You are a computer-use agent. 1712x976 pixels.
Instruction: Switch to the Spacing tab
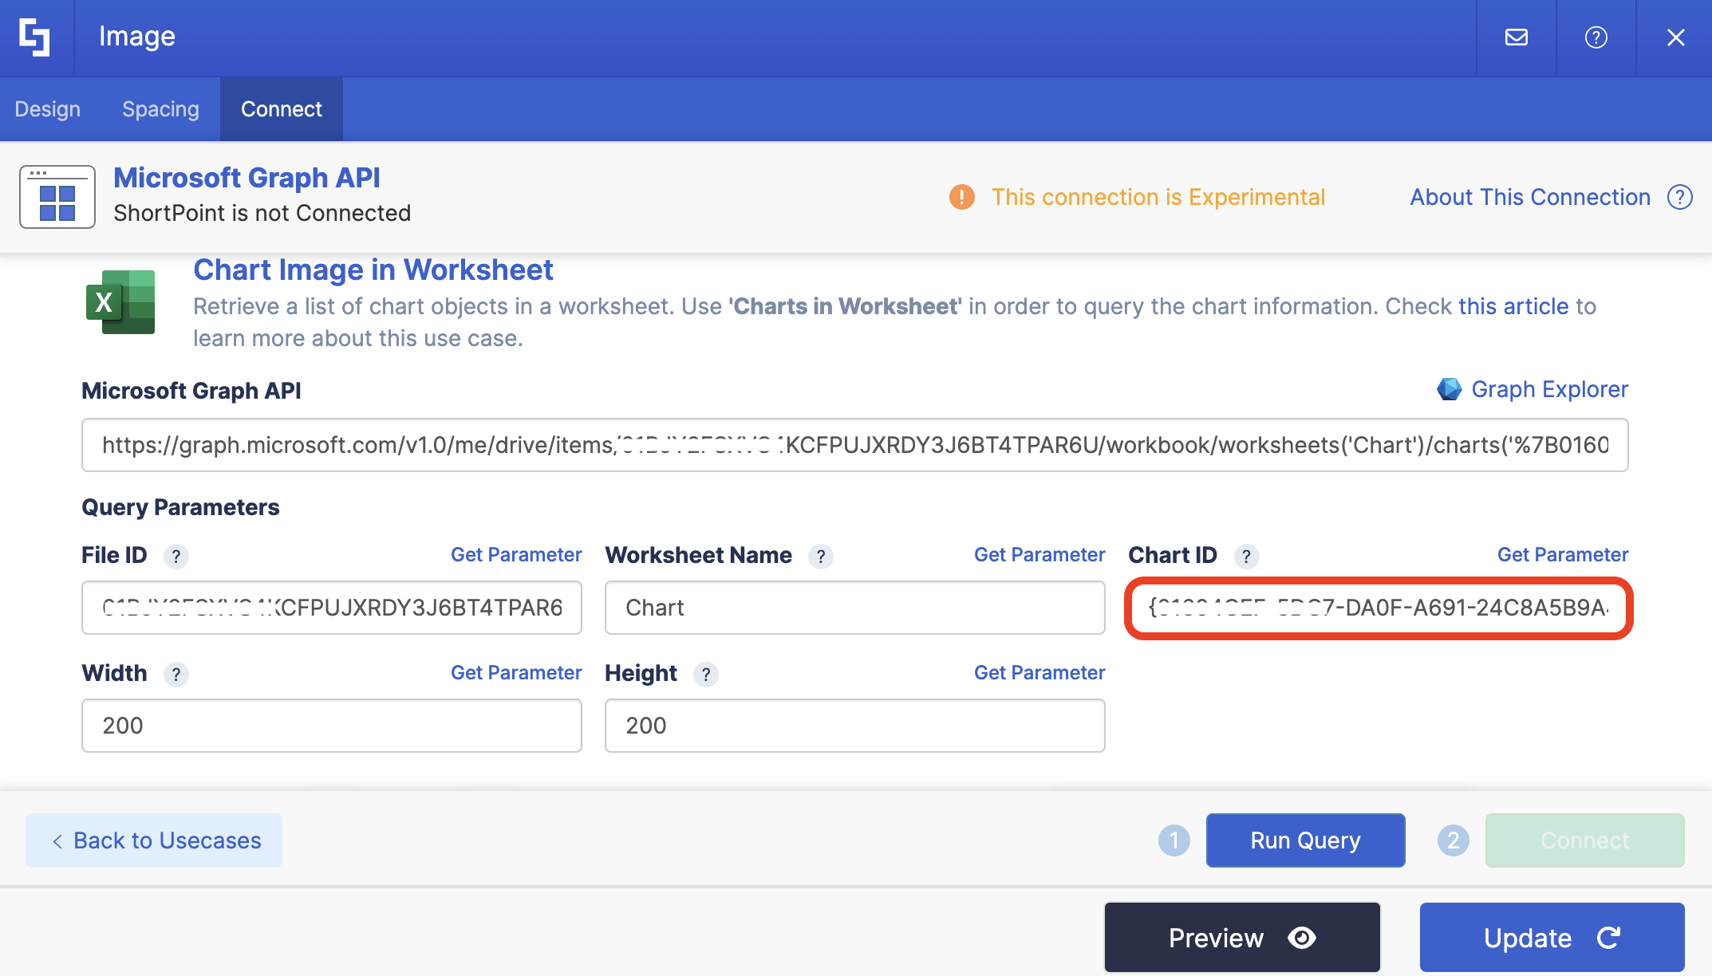tap(160, 109)
